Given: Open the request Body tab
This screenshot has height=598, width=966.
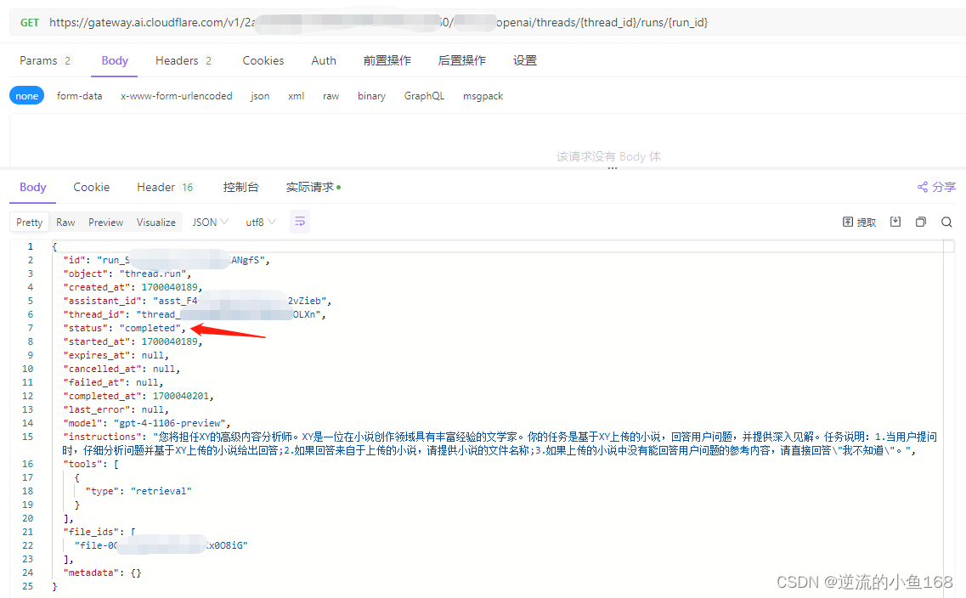Looking at the screenshot, I should coord(115,60).
